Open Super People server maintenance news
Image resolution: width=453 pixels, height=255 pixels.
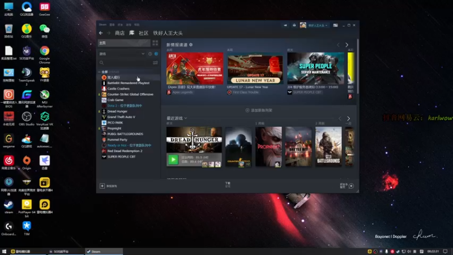tap(315, 68)
